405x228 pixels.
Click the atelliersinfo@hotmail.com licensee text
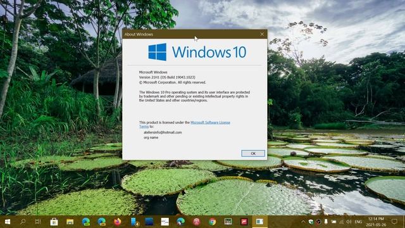[163, 132]
